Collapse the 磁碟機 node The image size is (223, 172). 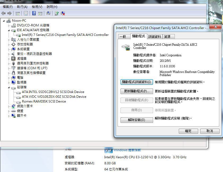coord(9,87)
